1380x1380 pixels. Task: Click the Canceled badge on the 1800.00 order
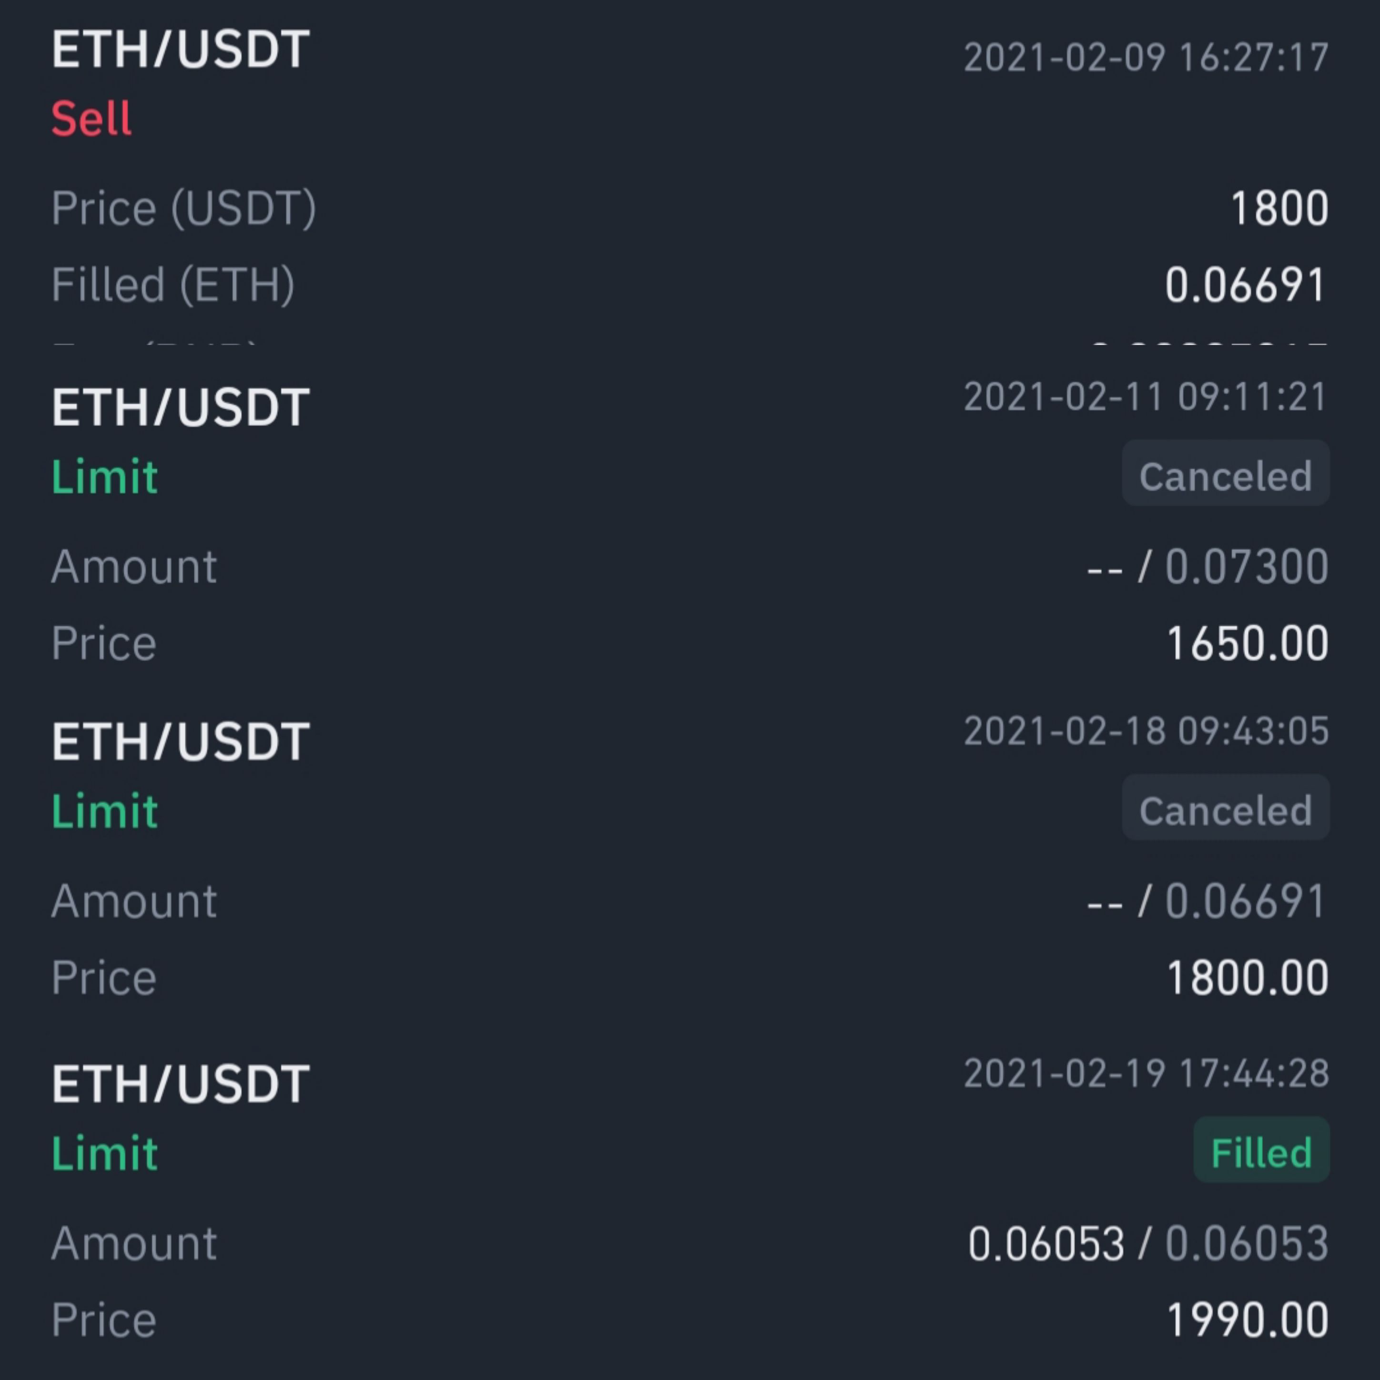[1226, 809]
